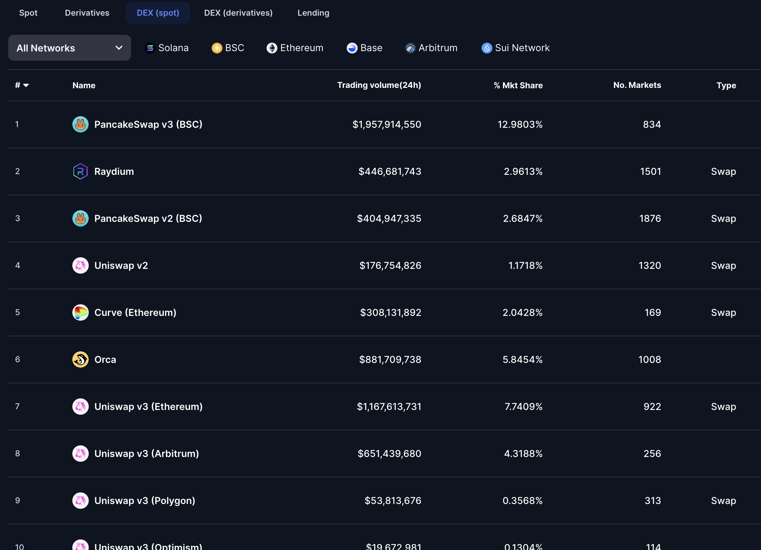Image resolution: width=761 pixels, height=550 pixels.
Task: Click the Sui Network droplet icon
Action: coord(487,48)
